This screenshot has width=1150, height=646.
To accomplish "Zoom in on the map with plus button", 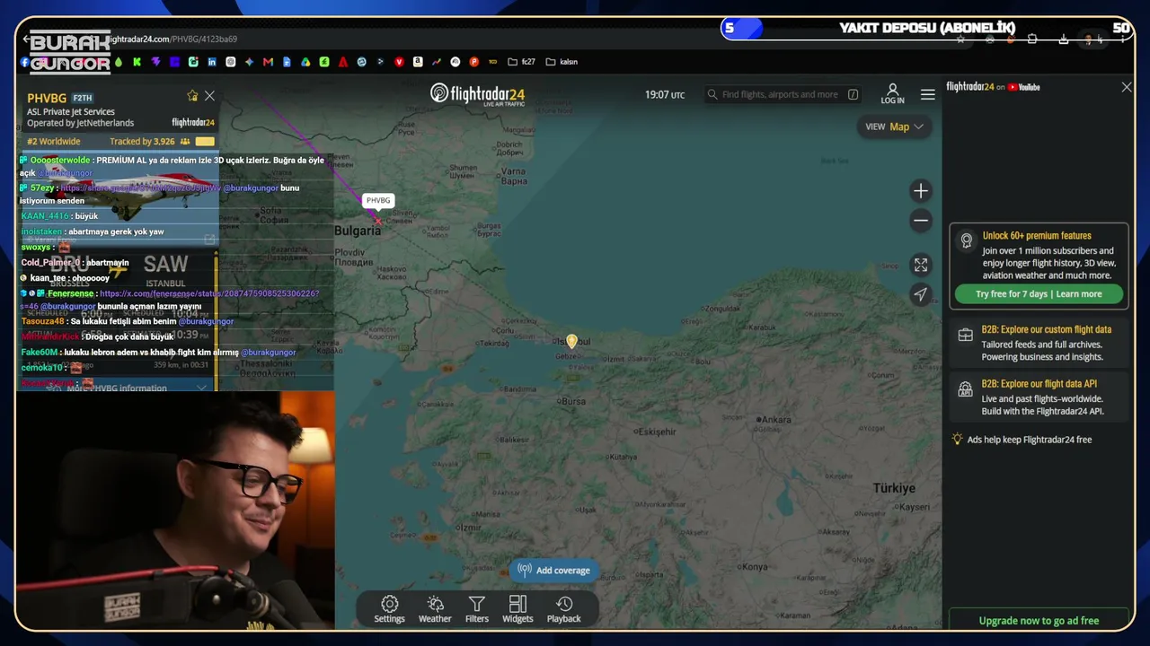I will point(921,191).
